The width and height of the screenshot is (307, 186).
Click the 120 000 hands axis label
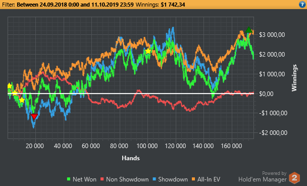pos(175,146)
